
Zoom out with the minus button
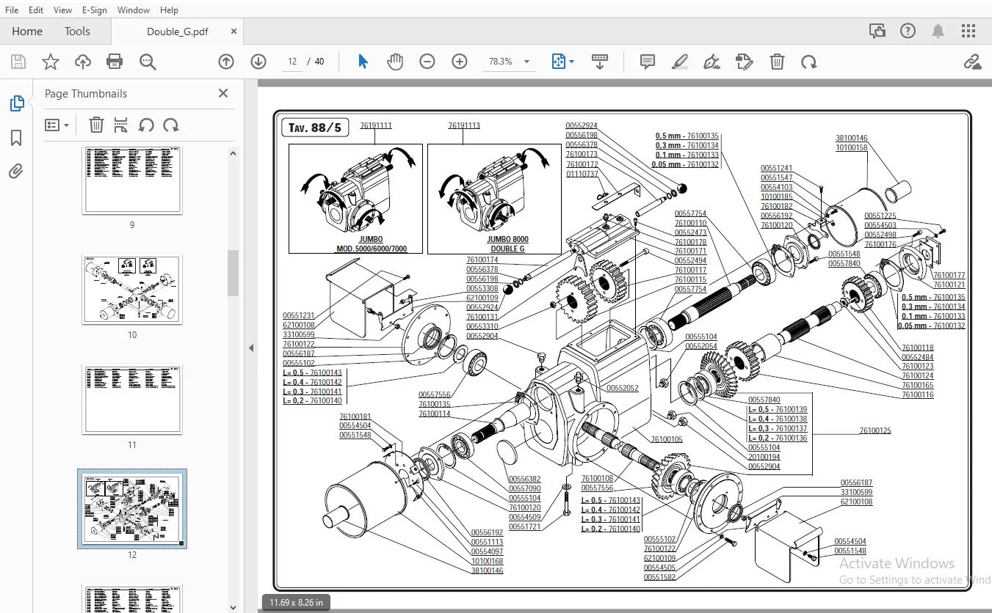pos(427,62)
